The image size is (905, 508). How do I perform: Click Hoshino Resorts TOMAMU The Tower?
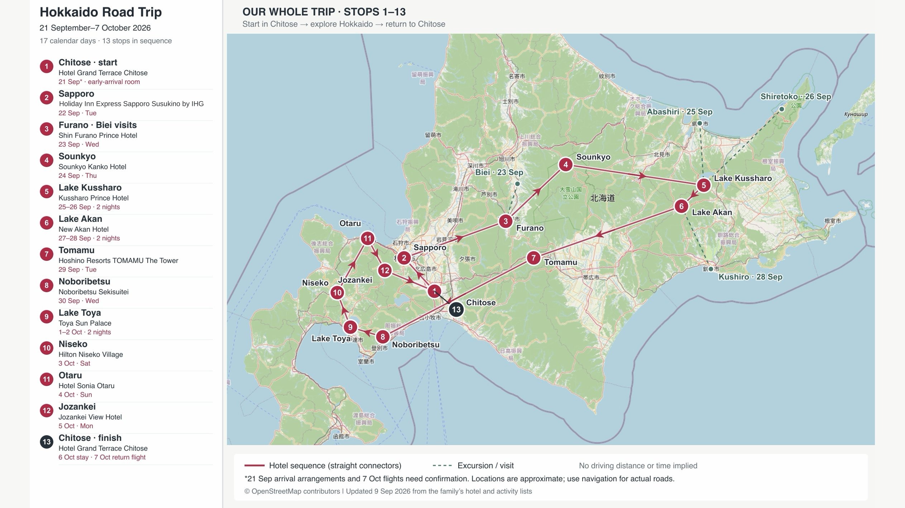coord(118,261)
